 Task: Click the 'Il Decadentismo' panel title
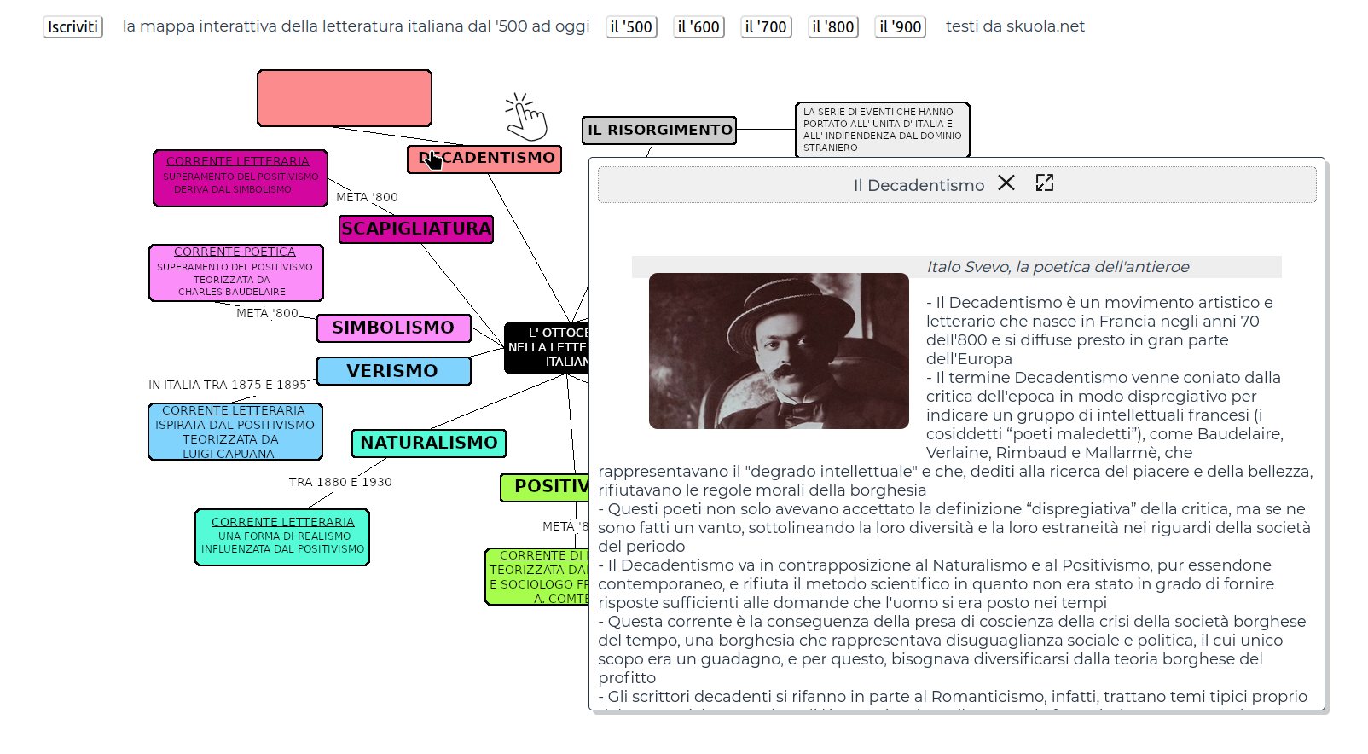(919, 185)
